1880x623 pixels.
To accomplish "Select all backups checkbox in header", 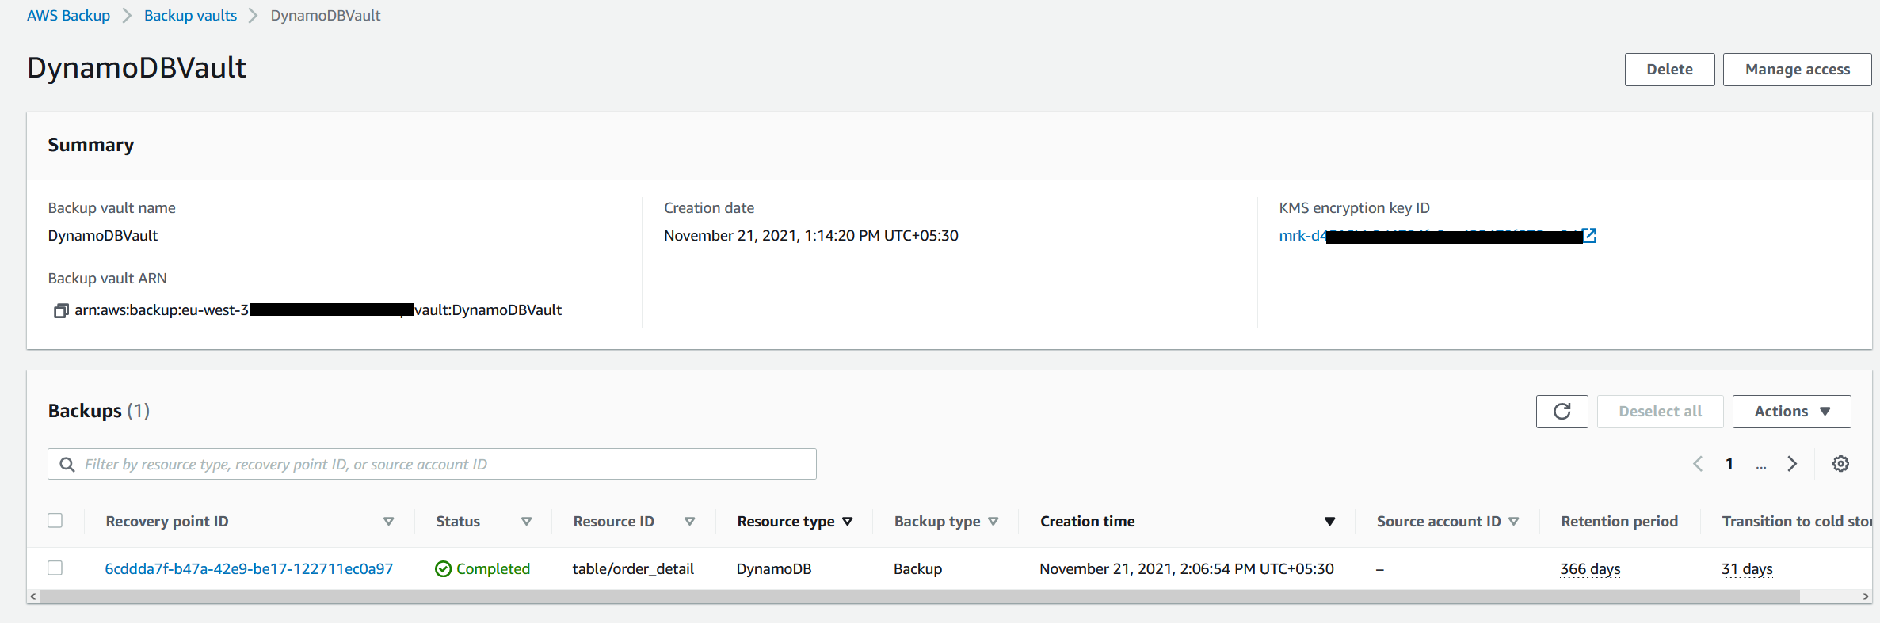I will (x=55, y=521).
